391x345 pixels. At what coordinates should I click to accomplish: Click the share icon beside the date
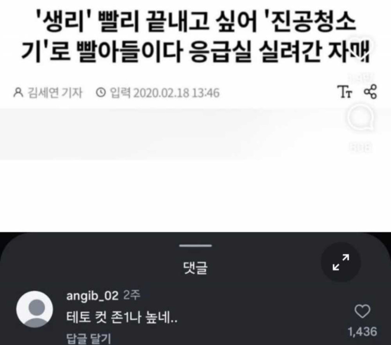[x=370, y=91]
